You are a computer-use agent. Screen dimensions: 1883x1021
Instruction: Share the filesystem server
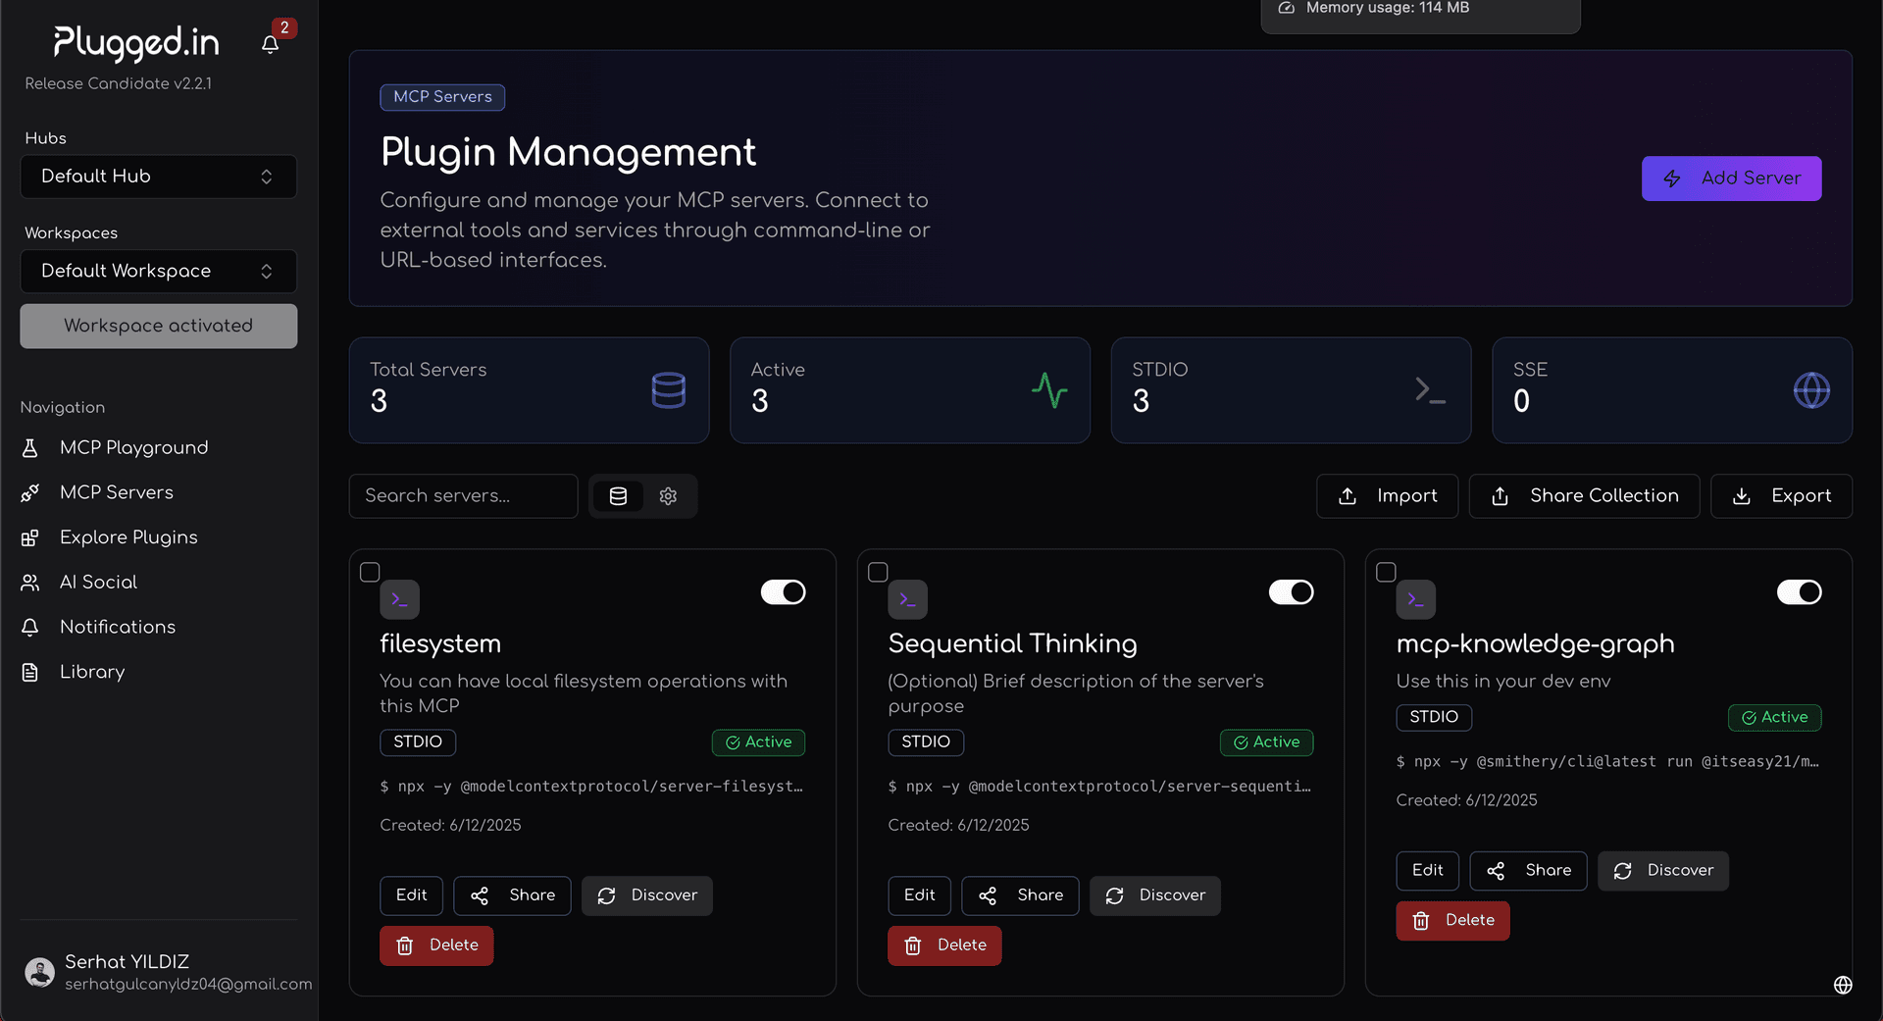[512, 895]
